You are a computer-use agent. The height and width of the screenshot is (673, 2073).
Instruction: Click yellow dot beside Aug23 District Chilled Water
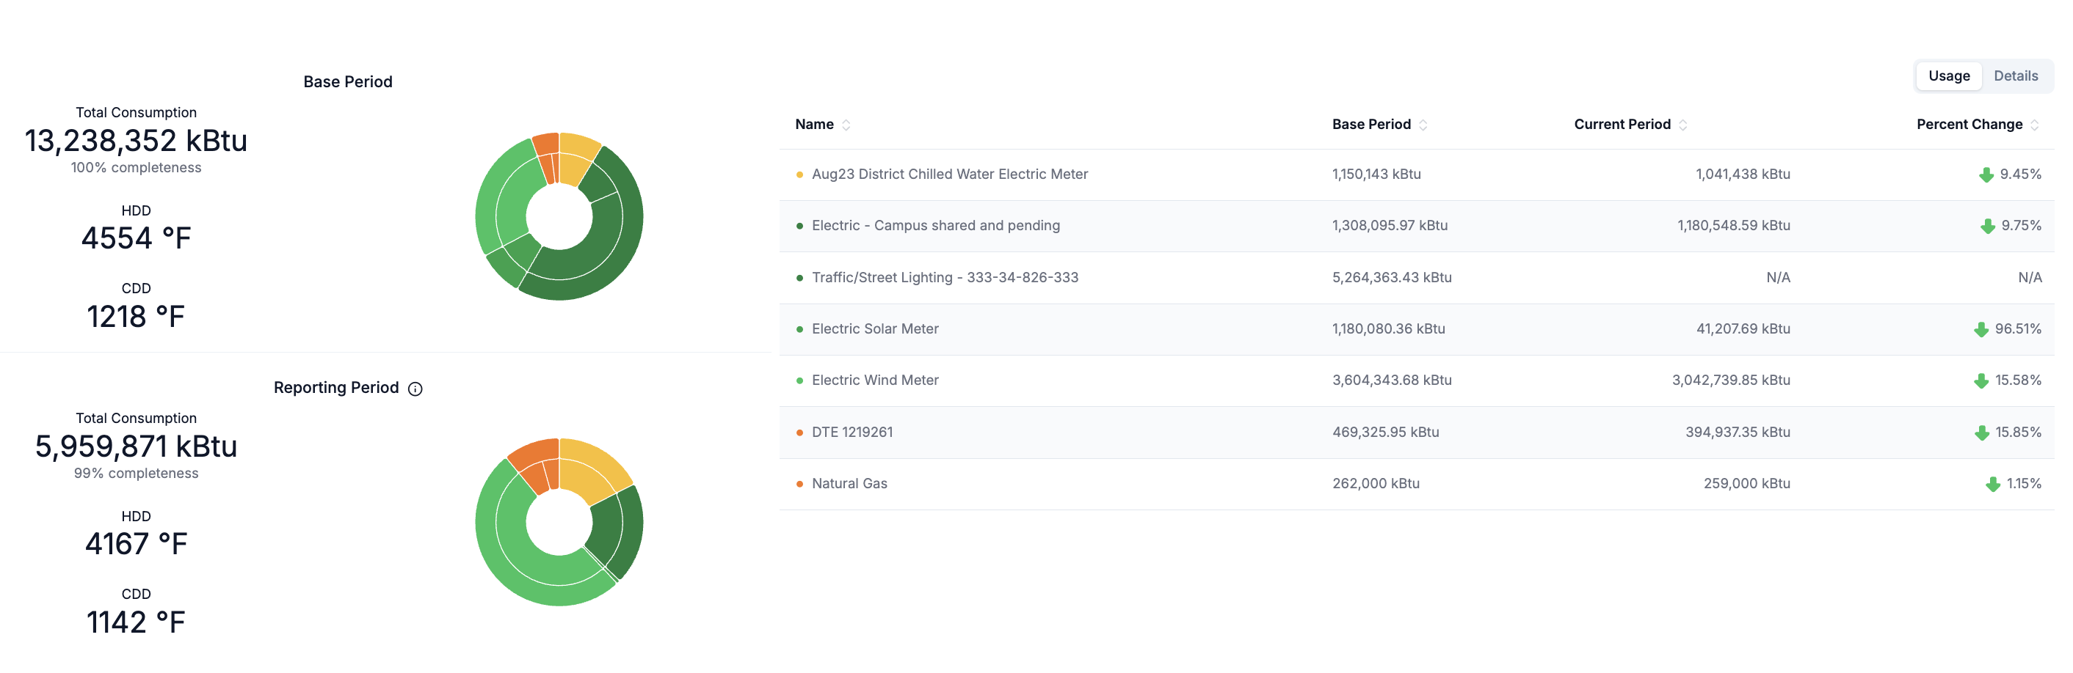pos(799,174)
